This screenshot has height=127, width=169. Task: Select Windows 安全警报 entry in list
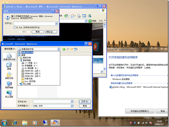pos(121,79)
